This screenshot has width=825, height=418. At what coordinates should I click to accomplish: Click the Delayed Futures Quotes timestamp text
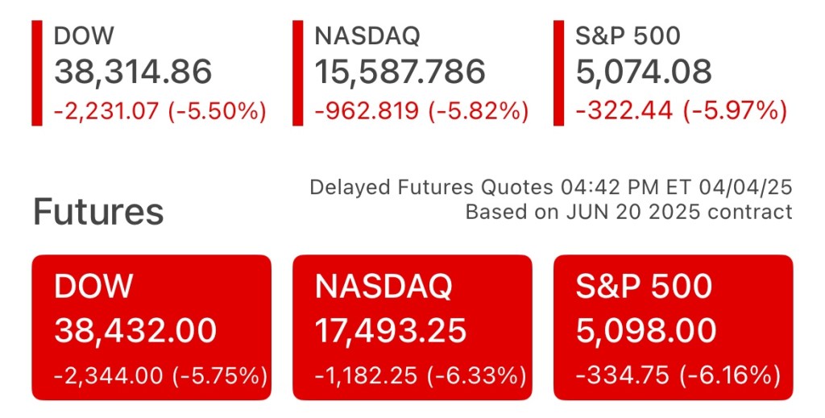[551, 188]
